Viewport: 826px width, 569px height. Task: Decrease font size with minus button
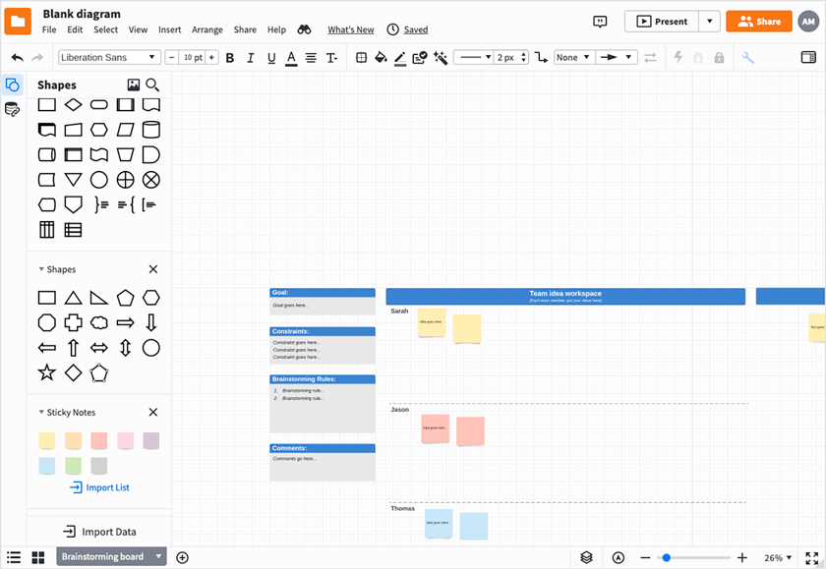(171, 57)
